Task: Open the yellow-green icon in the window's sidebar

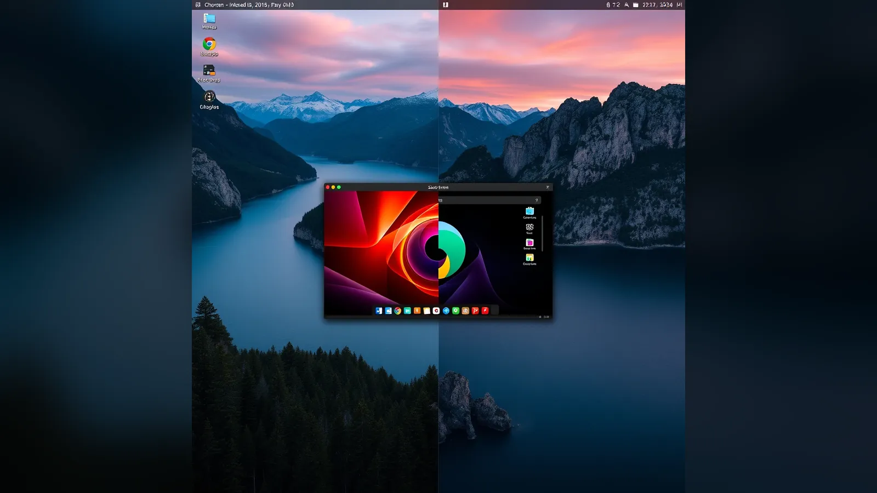Action: click(529, 257)
